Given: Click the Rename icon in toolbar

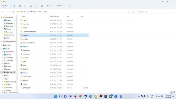Looking at the screenshot, I should (x=31, y=6).
